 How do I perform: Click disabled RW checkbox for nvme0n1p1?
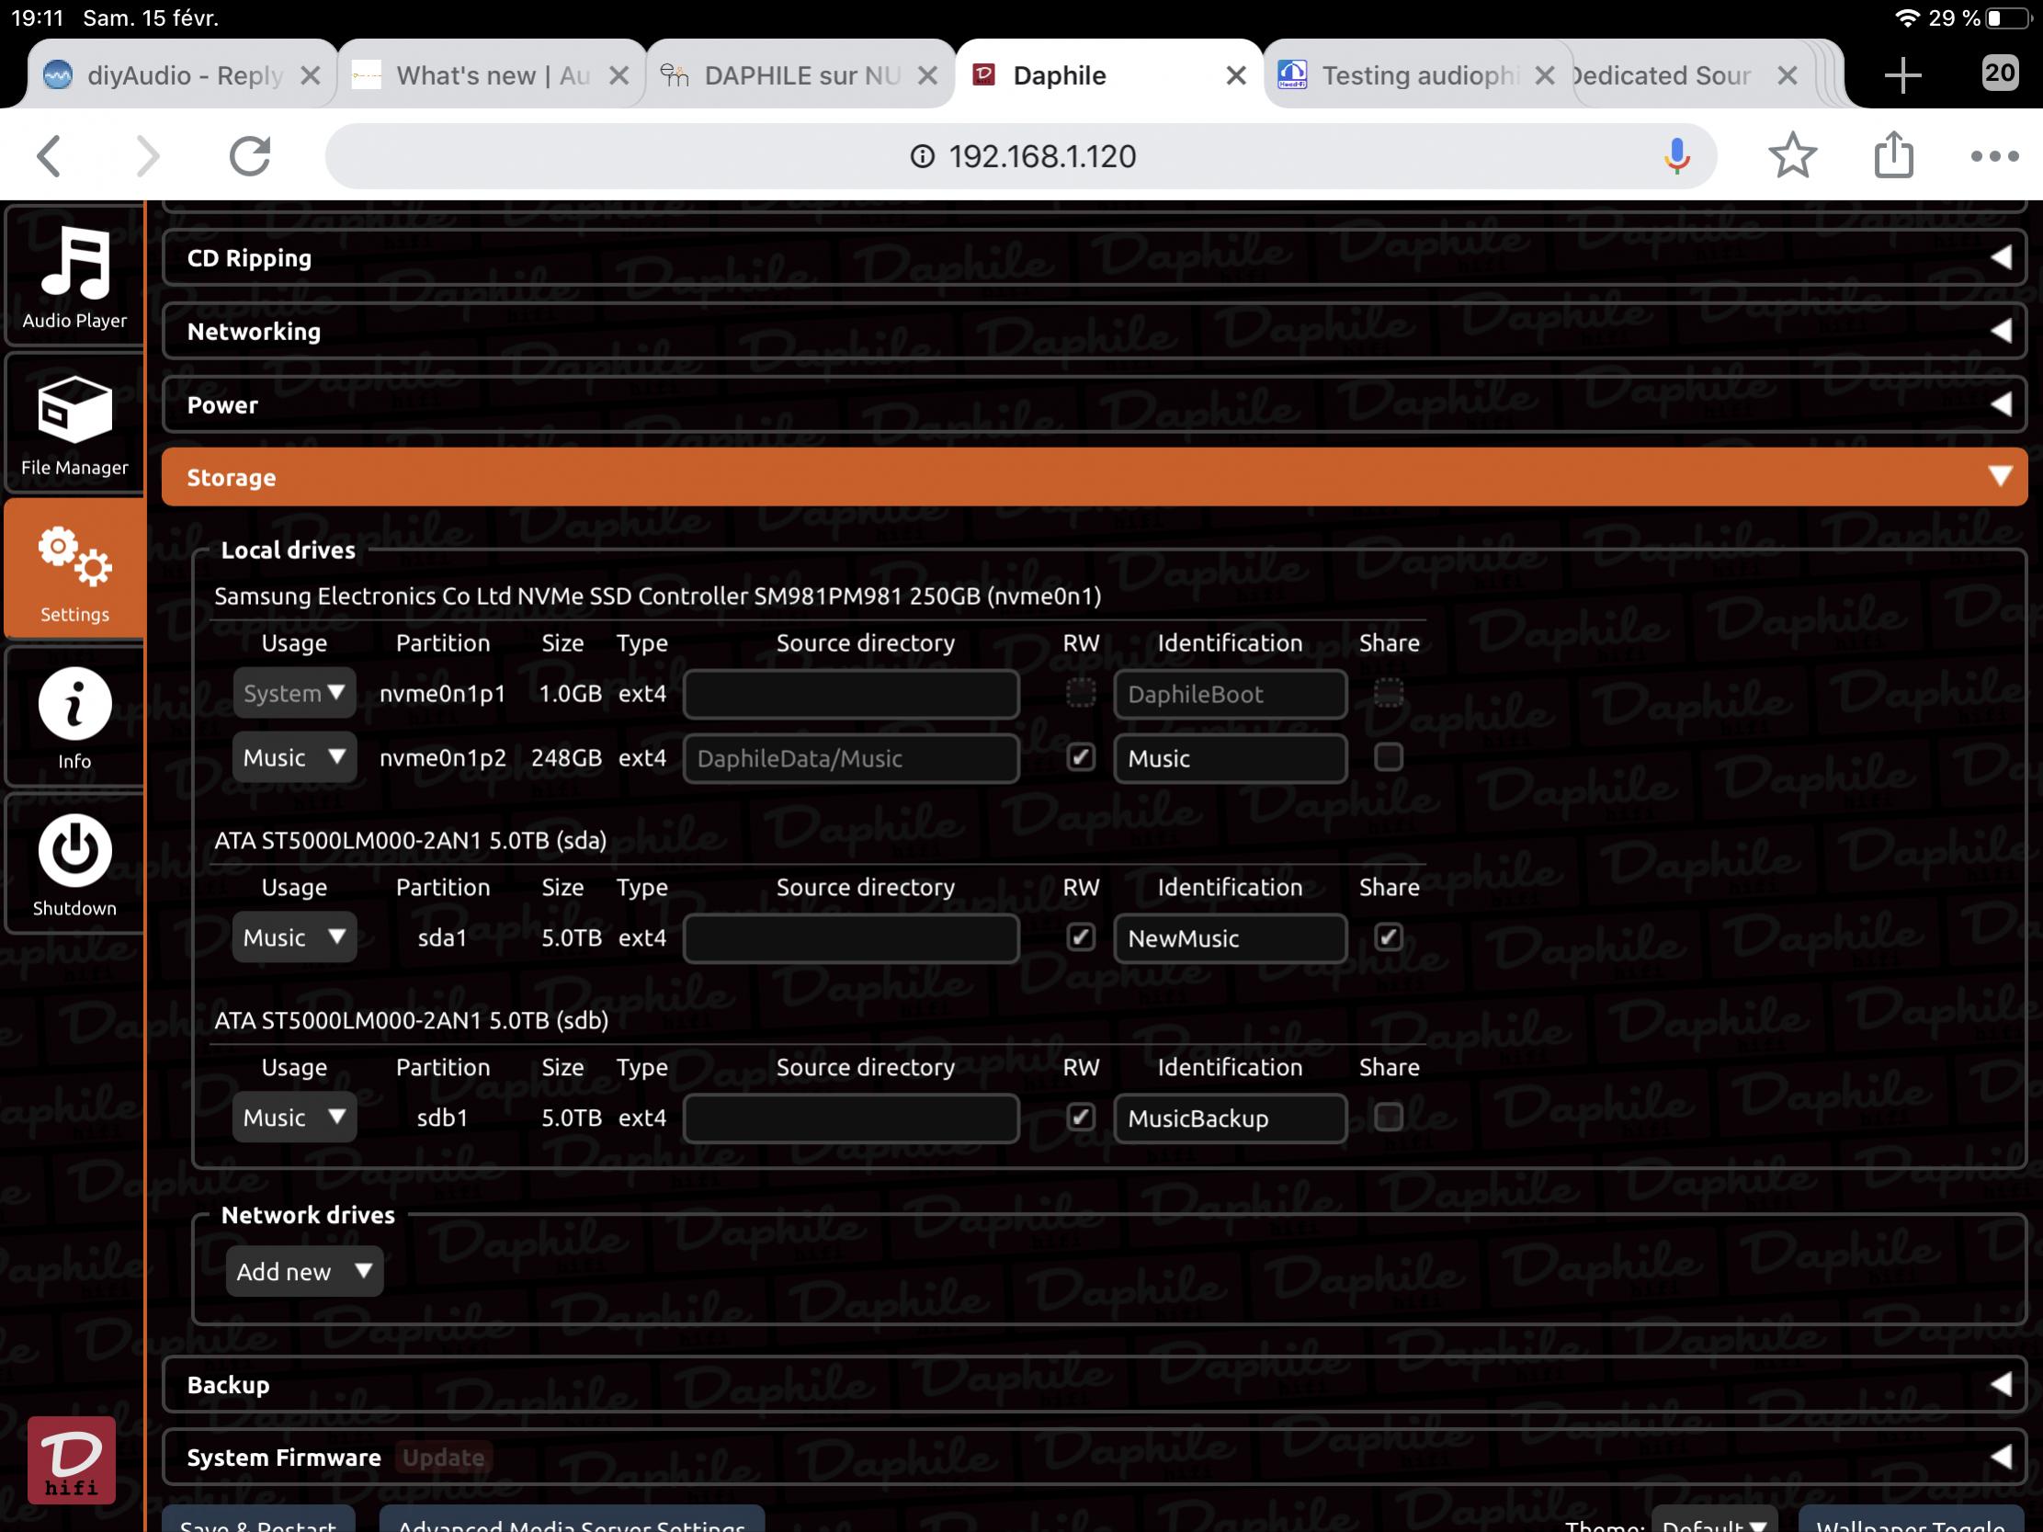click(x=1081, y=693)
